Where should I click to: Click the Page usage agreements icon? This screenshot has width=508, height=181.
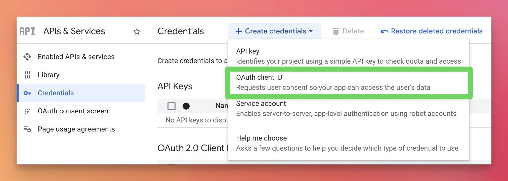28,129
